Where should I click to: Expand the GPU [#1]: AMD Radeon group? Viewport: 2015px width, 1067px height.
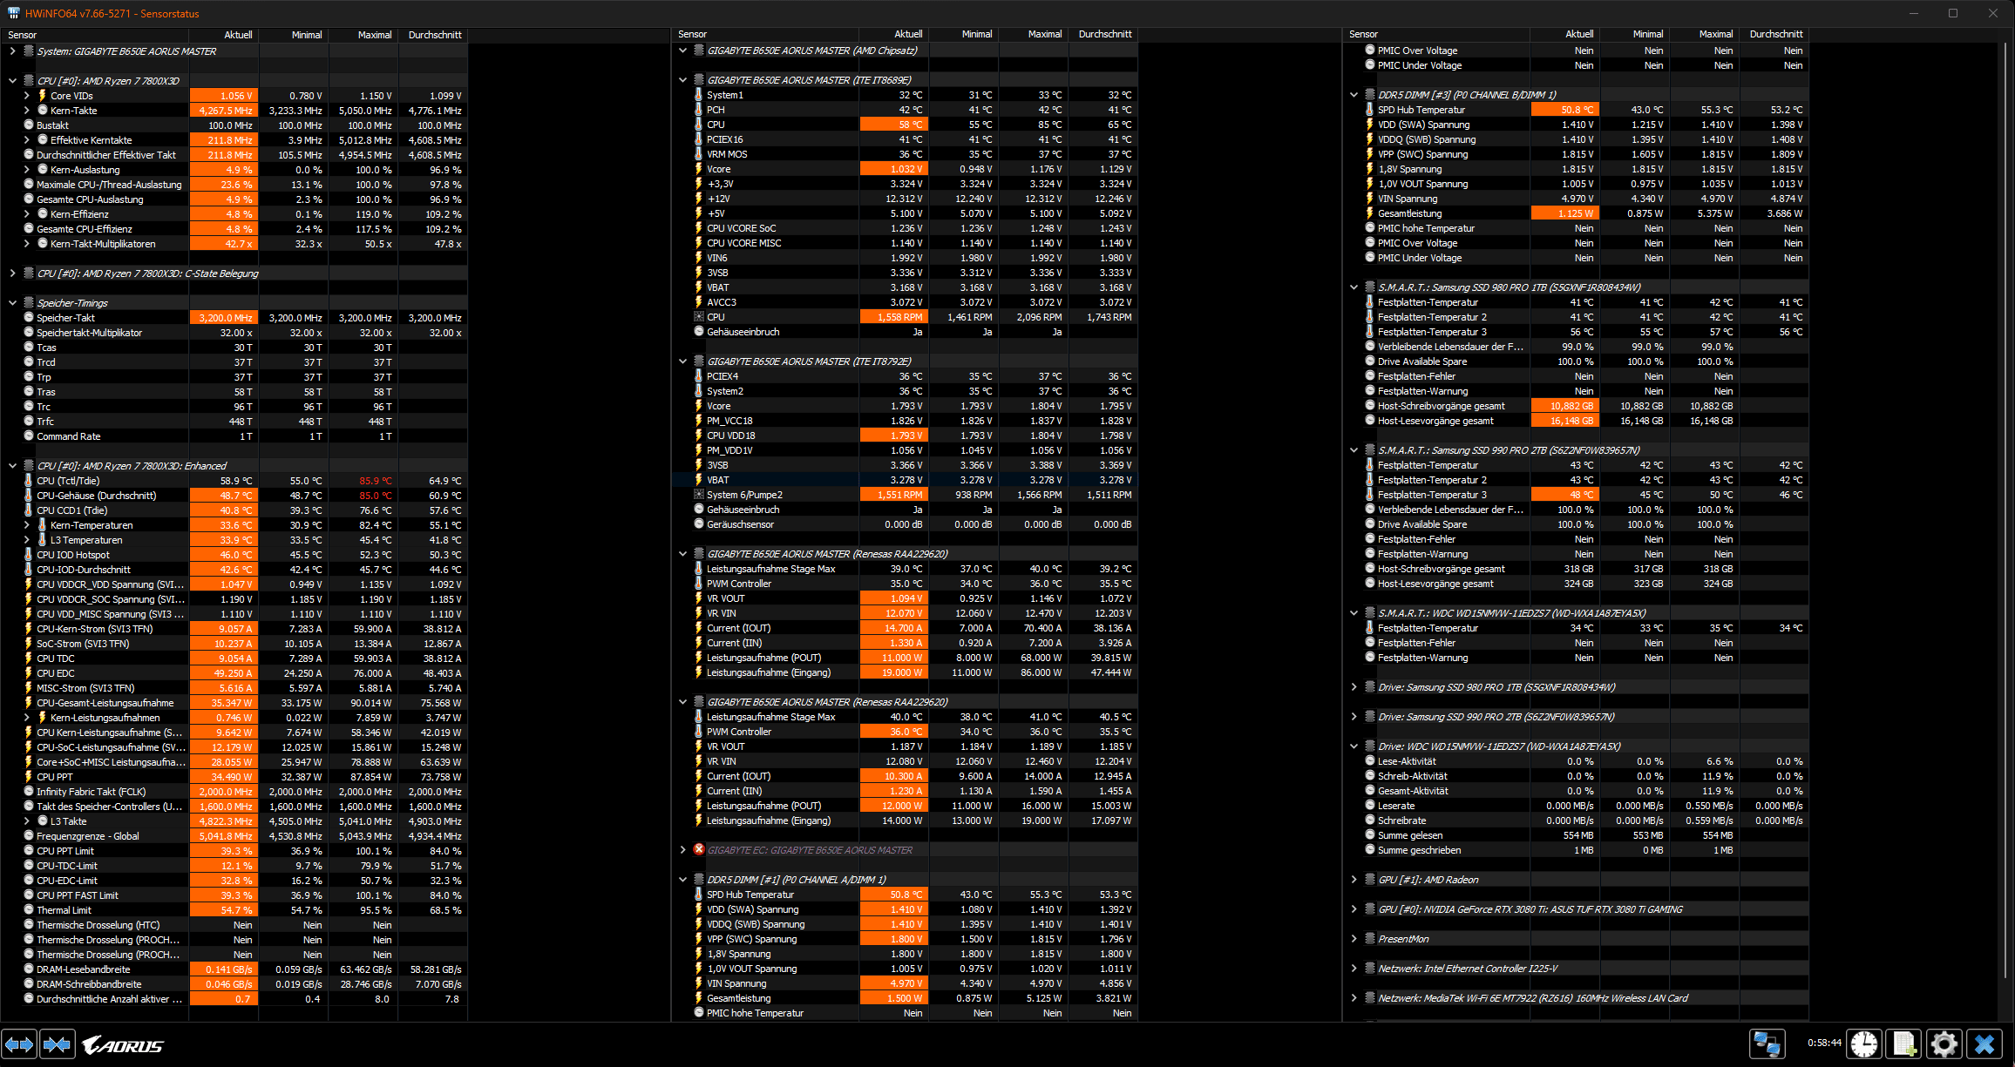(x=1354, y=880)
